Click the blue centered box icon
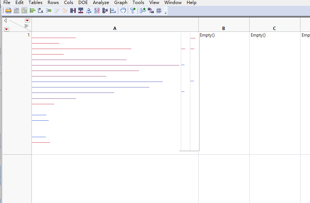310x203 pixels. pyautogui.click(x=89, y=11)
